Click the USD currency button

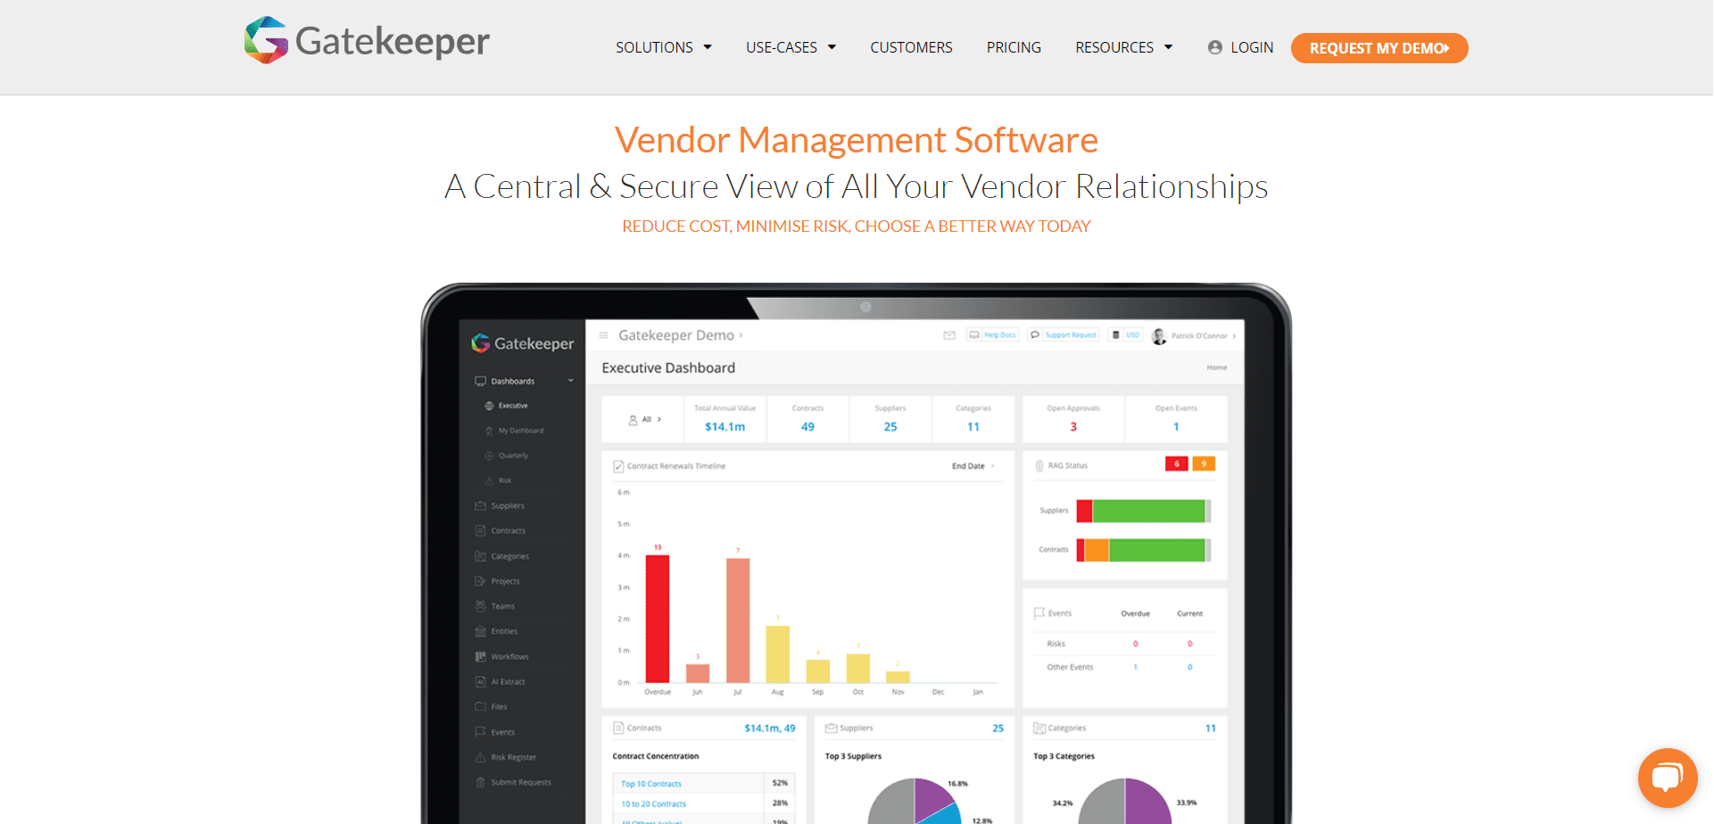[1126, 335]
